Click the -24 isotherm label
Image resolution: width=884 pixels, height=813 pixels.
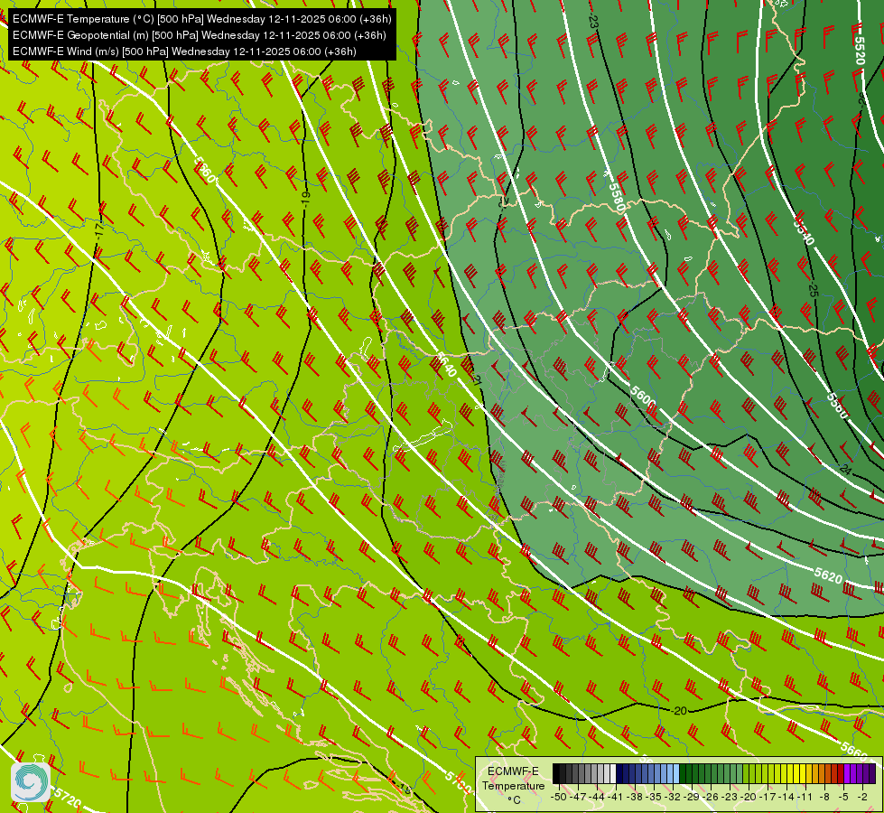[x=844, y=469]
